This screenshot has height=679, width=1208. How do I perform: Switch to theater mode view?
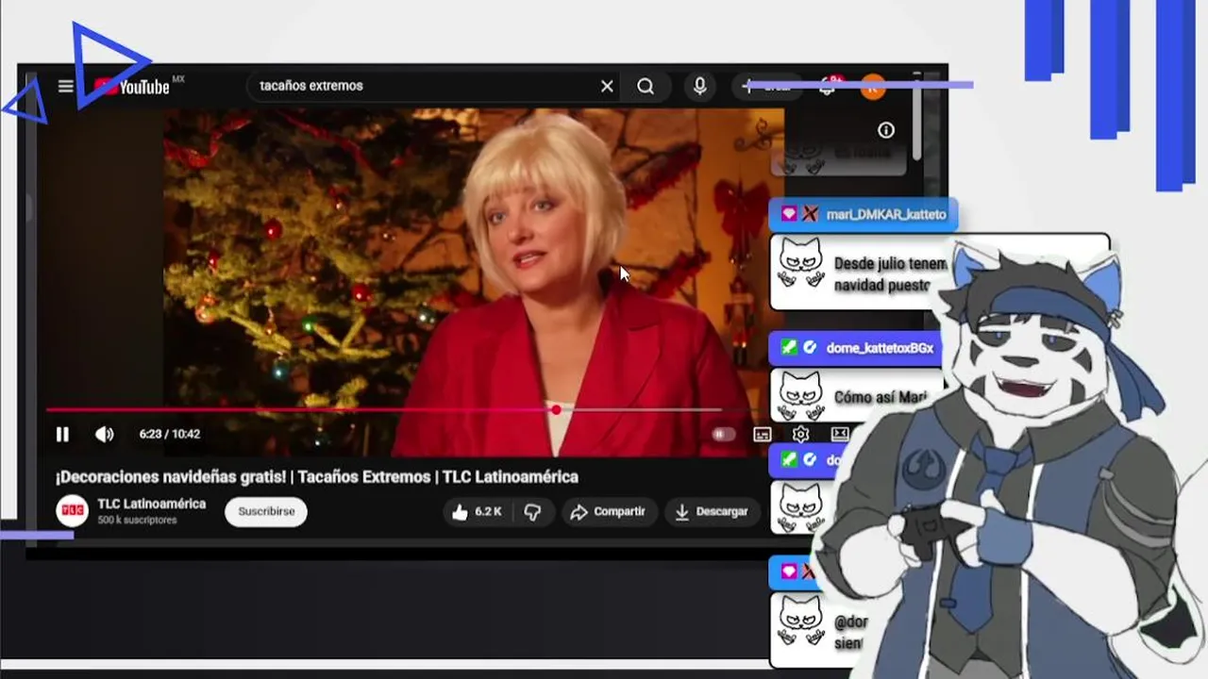tap(840, 434)
